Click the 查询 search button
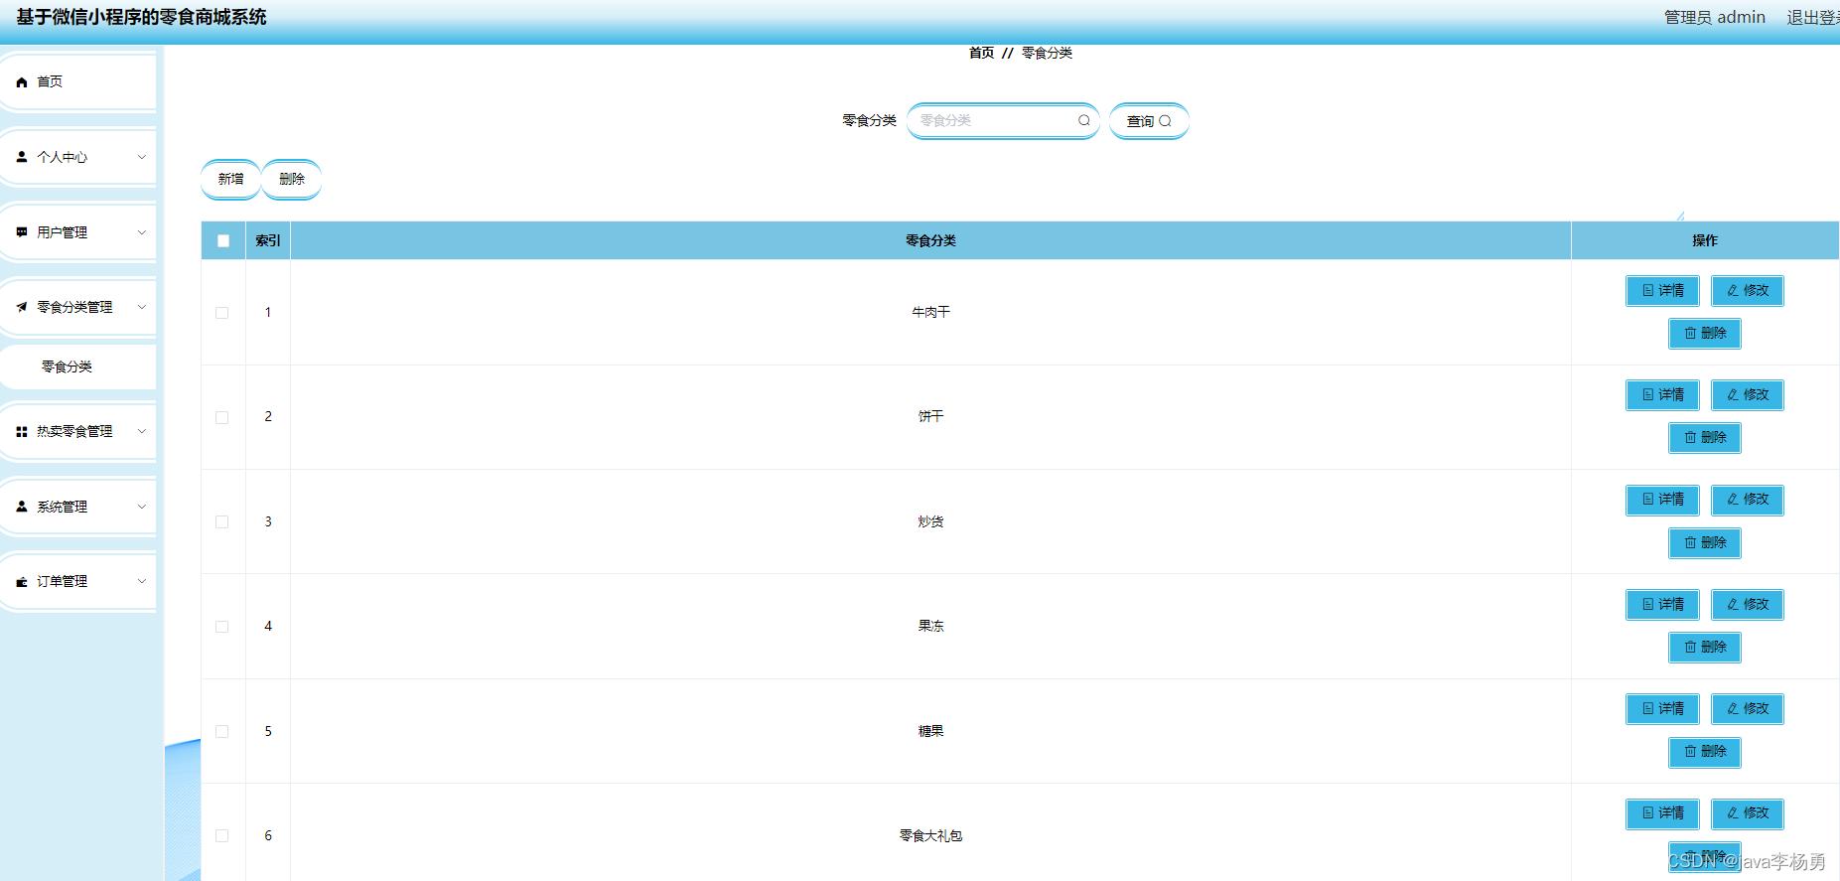This screenshot has height=881, width=1840. click(x=1149, y=121)
